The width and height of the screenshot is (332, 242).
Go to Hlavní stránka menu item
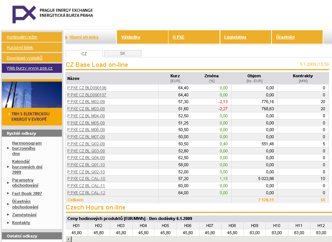coord(84,37)
